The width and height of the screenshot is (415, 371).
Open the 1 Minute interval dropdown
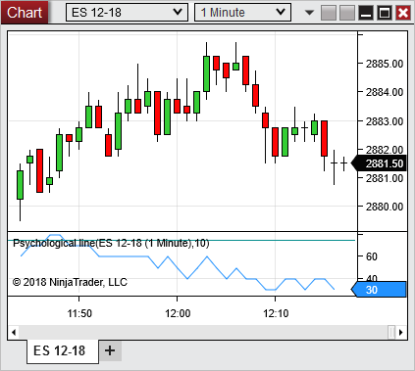pos(242,13)
